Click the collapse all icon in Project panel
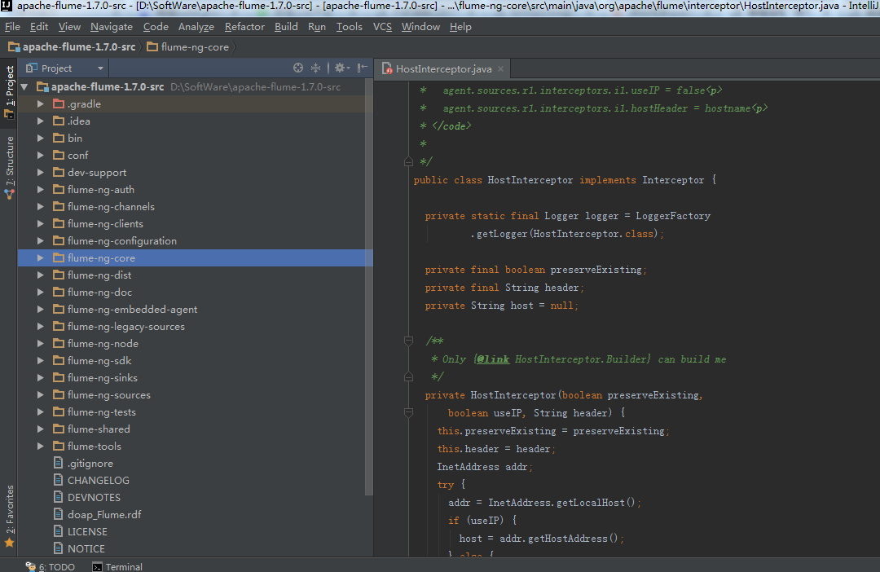880x572 pixels. 316,68
